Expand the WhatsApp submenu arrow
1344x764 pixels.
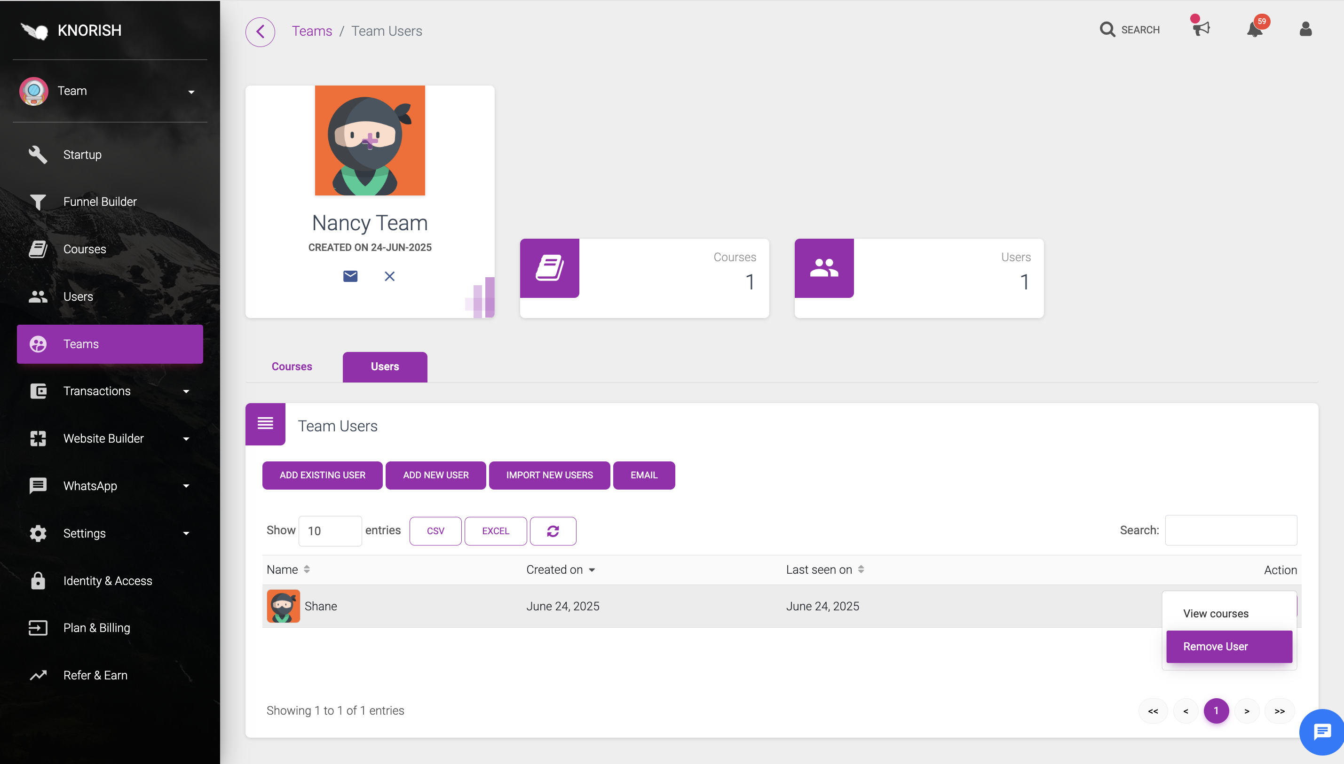(x=186, y=486)
